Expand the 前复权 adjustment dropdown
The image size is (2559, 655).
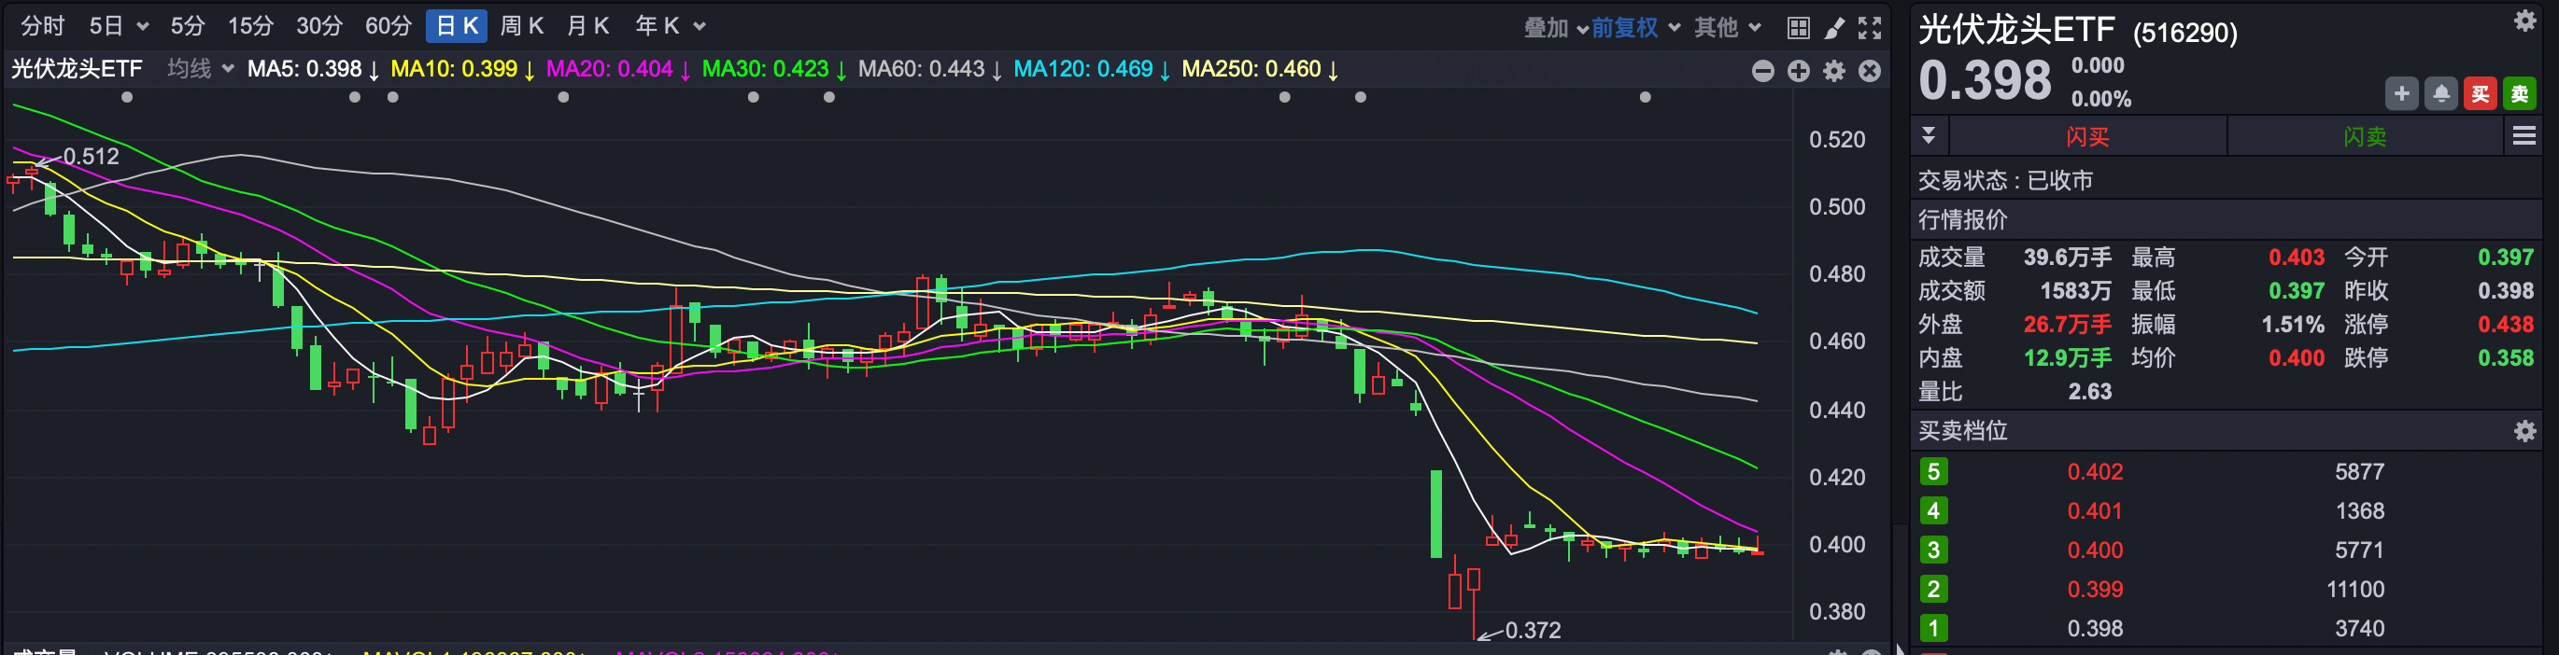pyautogui.click(x=1635, y=28)
